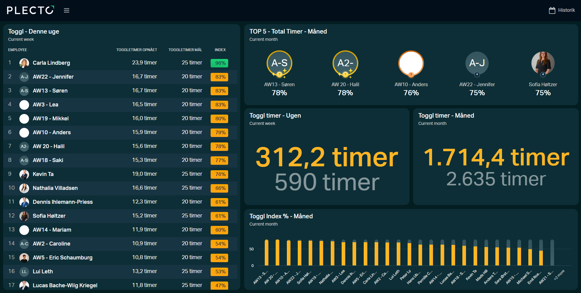Expand the '+2 more' chart label
Image resolution: width=581 pixels, height=293 pixels.
tap(559, 275)
